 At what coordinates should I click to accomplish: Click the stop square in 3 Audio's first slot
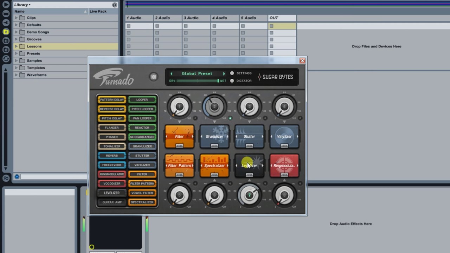pos(186,26)
